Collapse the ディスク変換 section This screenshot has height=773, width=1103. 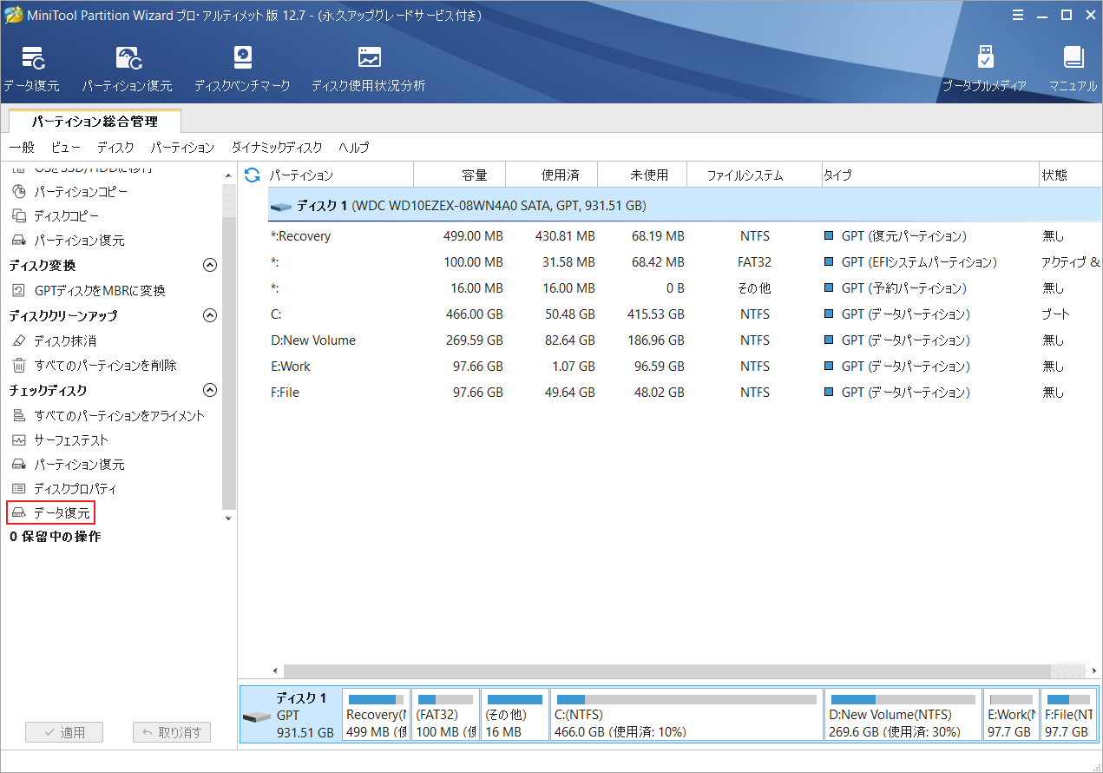coord(209,266)
